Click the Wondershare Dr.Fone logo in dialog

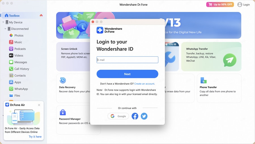109,30
